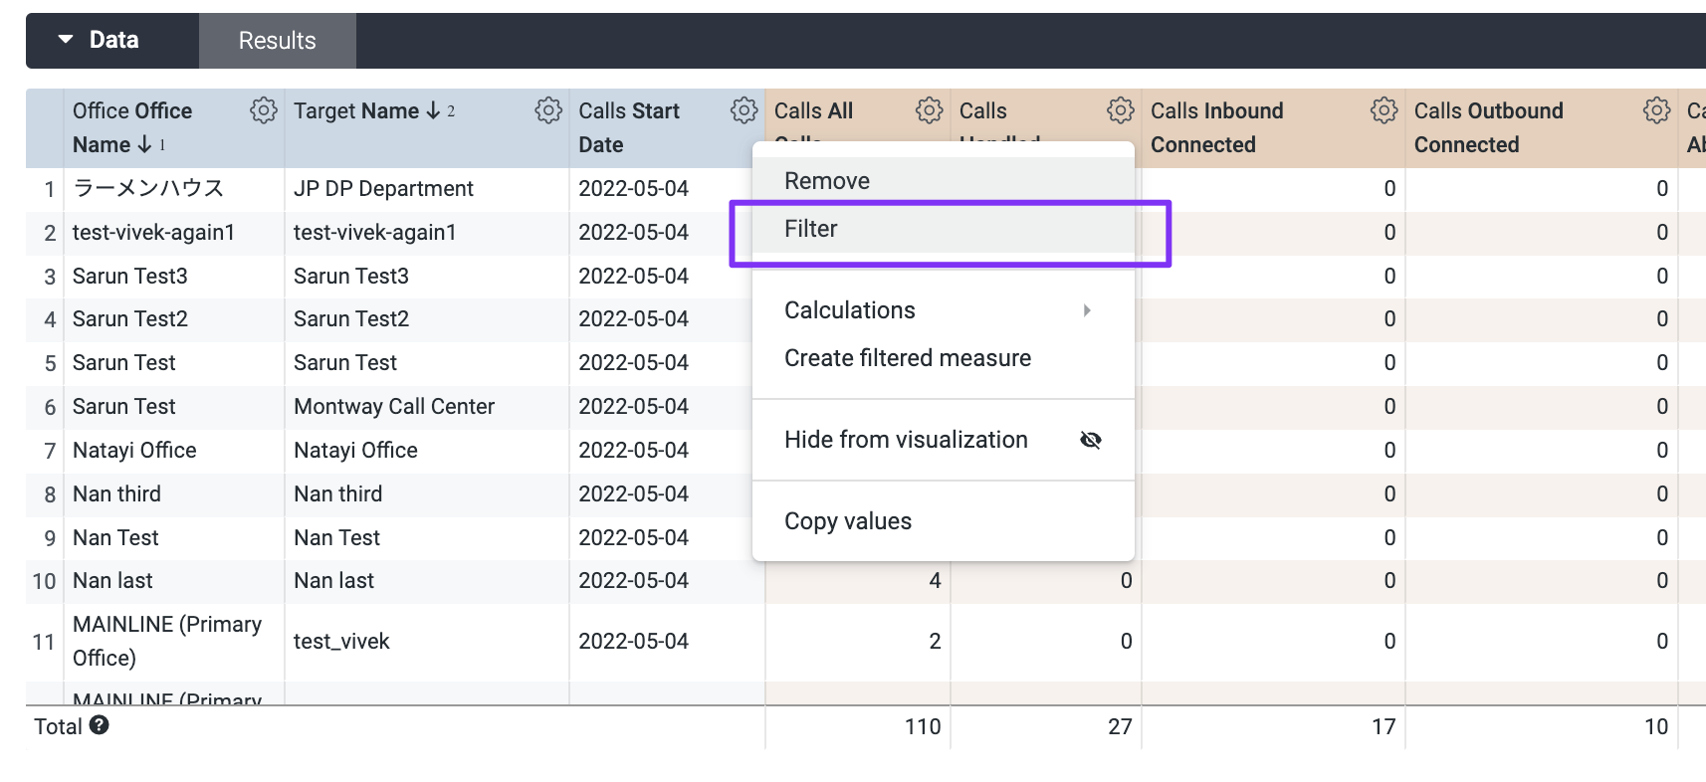Open gear menu for Calls Inbound Connected column
Screen dimensions: 1706x782
(x=1385, y=110)
